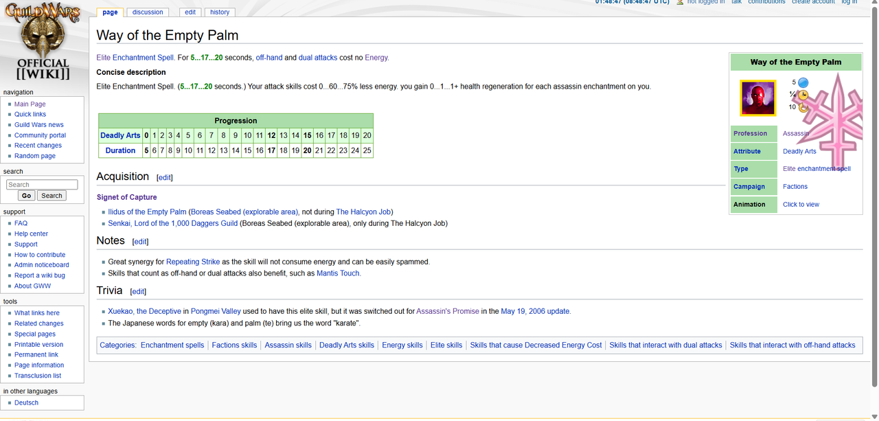Open the dual attacks link in description
This screenshot has height=421, width=879.
click(318, 58)
